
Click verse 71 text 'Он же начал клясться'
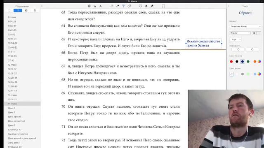pos(85,127)
